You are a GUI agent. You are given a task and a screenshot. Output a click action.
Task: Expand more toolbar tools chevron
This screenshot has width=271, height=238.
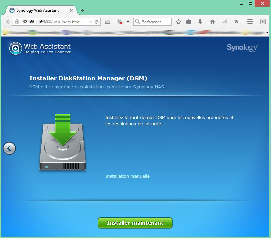coord(236,22)
